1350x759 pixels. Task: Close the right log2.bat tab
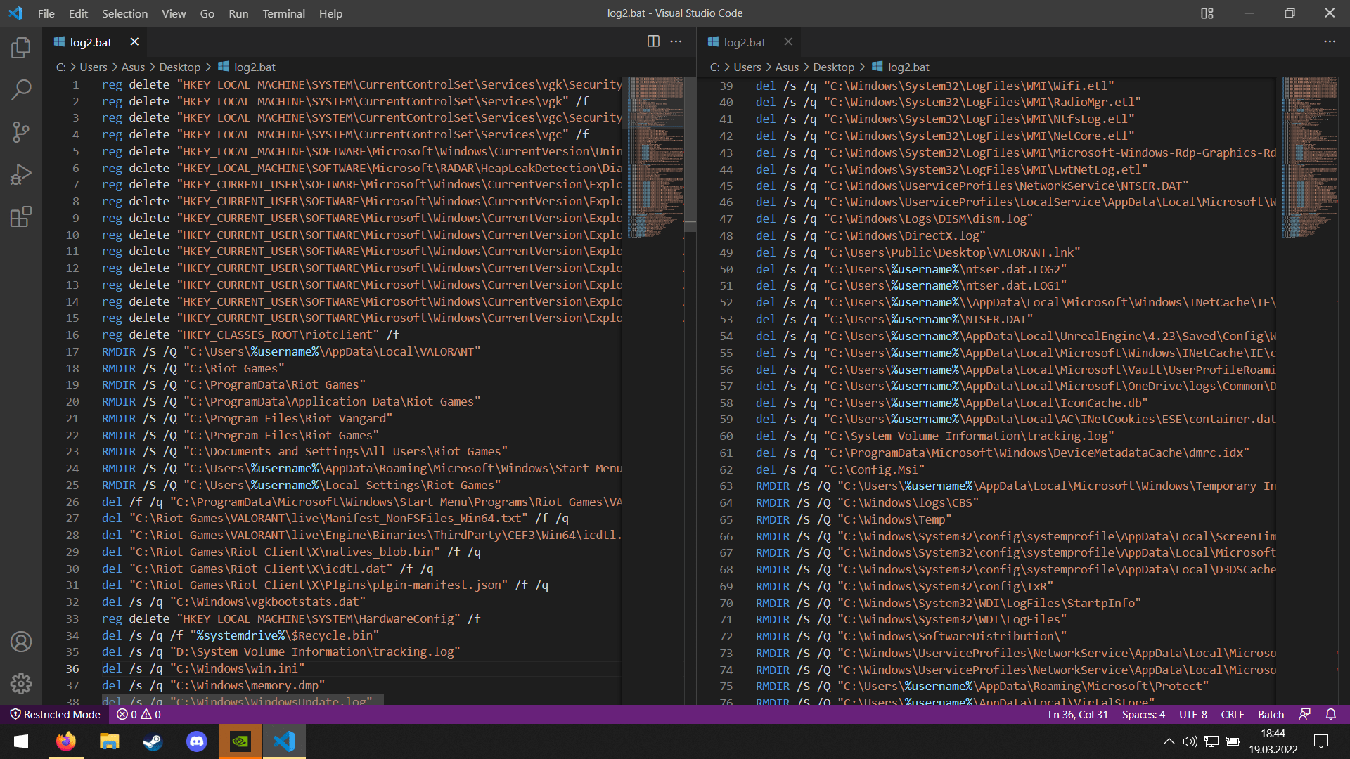[788, 42]
